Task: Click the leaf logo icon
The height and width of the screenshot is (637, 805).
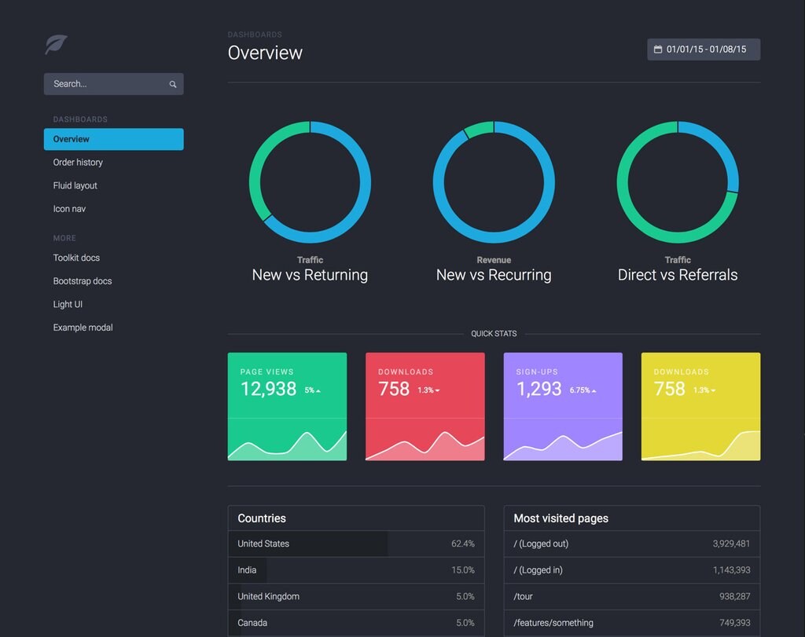Action: pyautogui.click(x=56, y=45)
